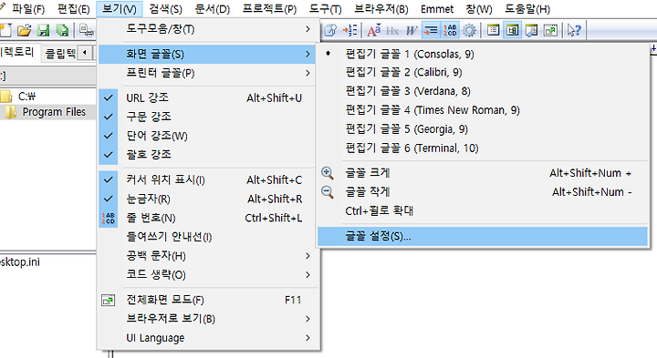Expand the 코드 생략(O) submenu
Image resolution: width=657 pixels, height=358 pixels.
208,275
